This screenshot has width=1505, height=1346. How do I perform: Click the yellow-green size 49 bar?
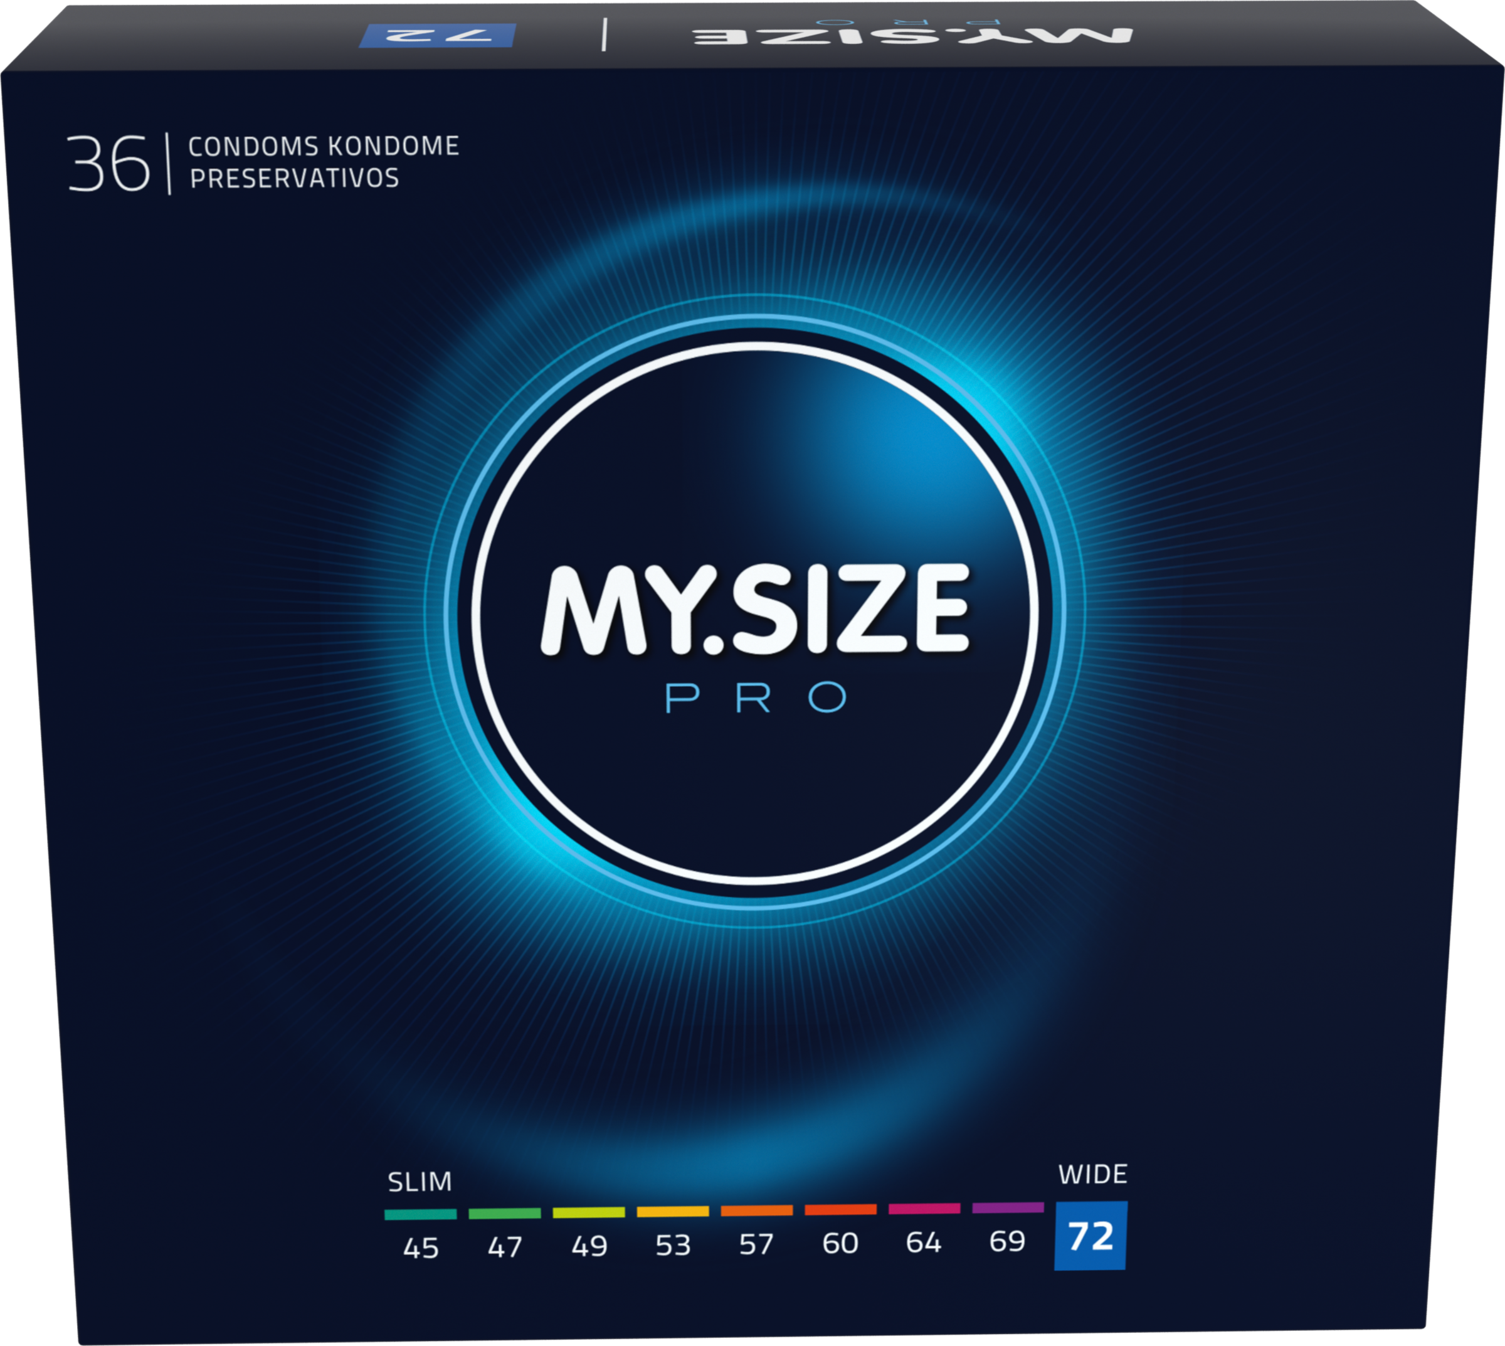coord(589,1213)
